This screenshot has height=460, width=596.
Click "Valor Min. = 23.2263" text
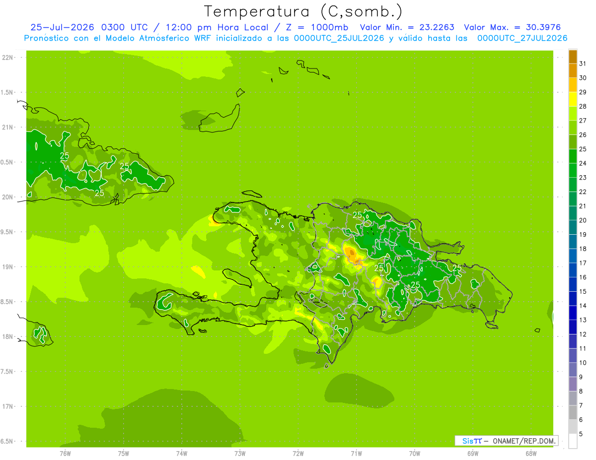coord(407,27)
